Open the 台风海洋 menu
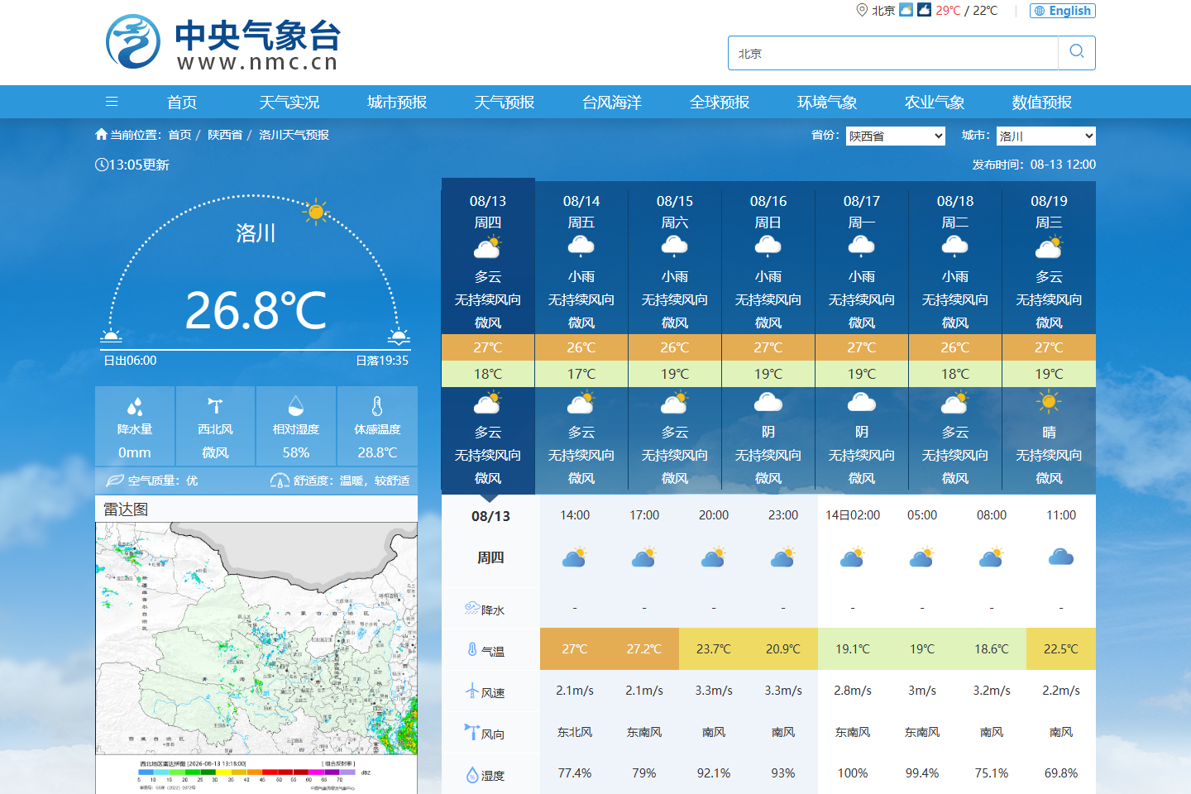This screenshot has height=794, width=1191. pyautogui.click(x=612, y=102)
